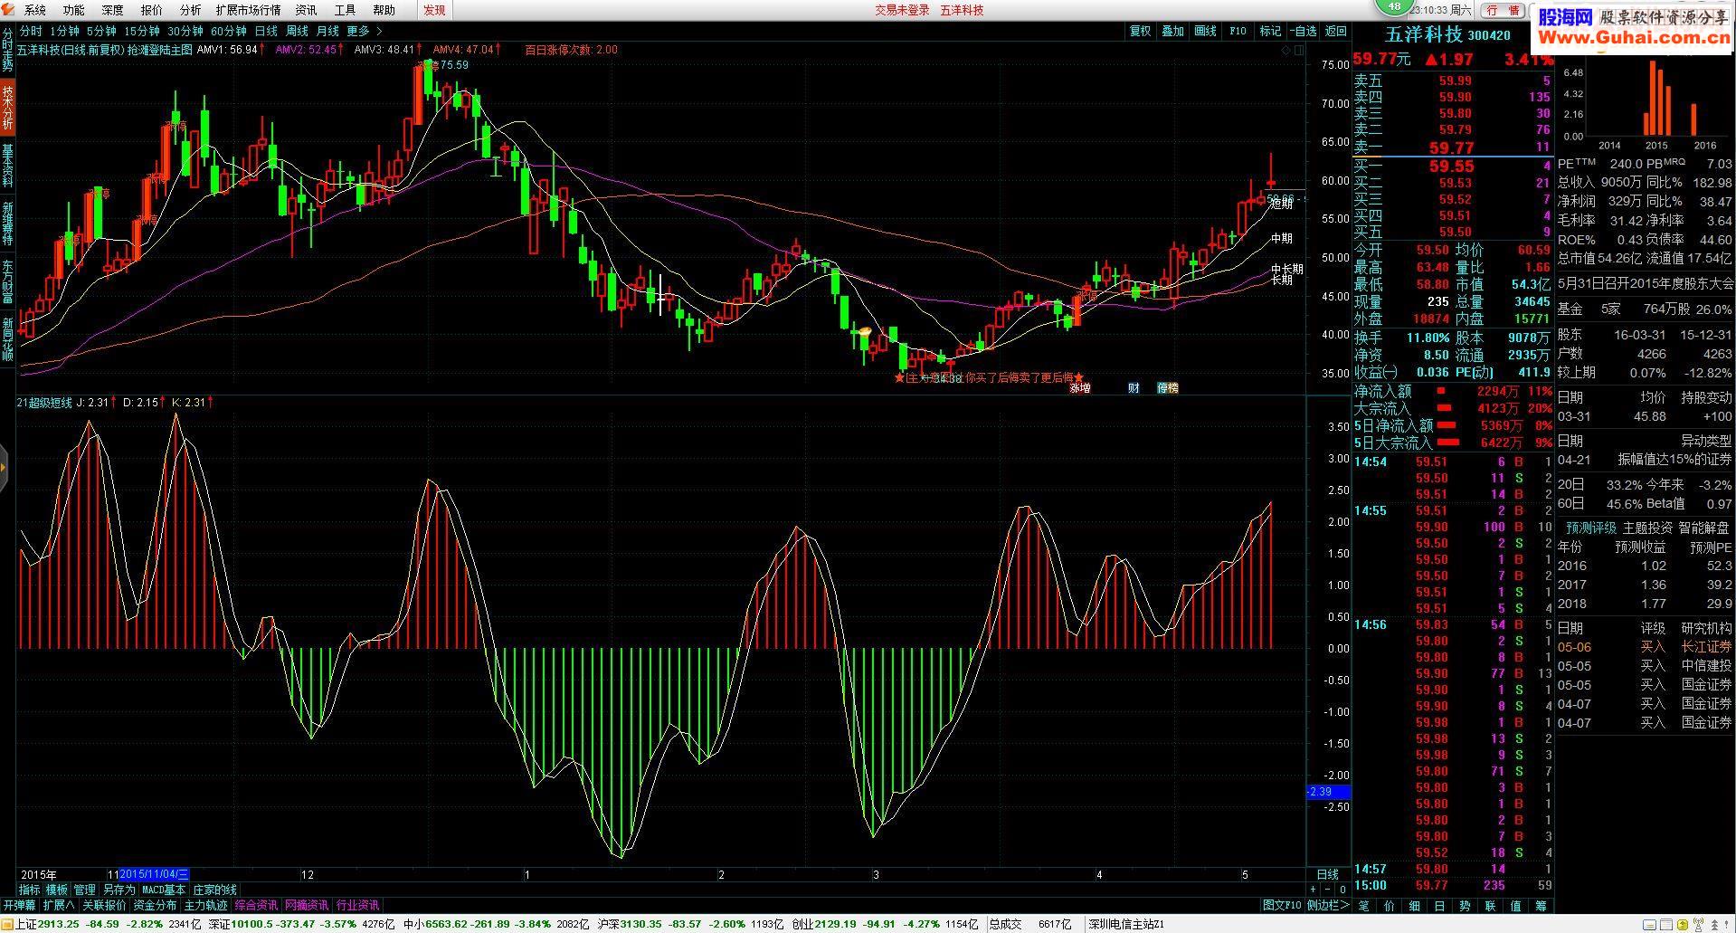Image resolution: width=1736 pixels, height=933 pixels.
Task: Click the 发现 button in menu bar
Action: click(x=434, y=10)
